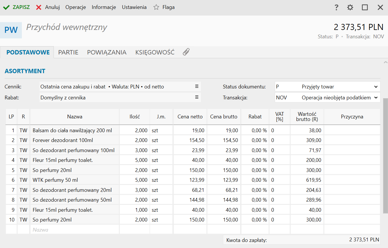Collapse the section with the top-right chevron

pyautogui.click(x=385, y=62)
